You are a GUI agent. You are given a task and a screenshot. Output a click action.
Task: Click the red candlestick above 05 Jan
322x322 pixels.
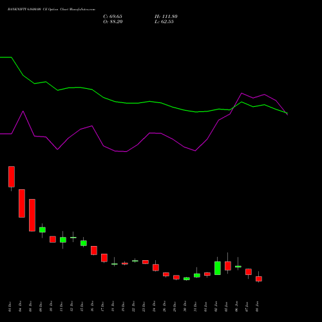pyautogui.click(x=228, y=266)
